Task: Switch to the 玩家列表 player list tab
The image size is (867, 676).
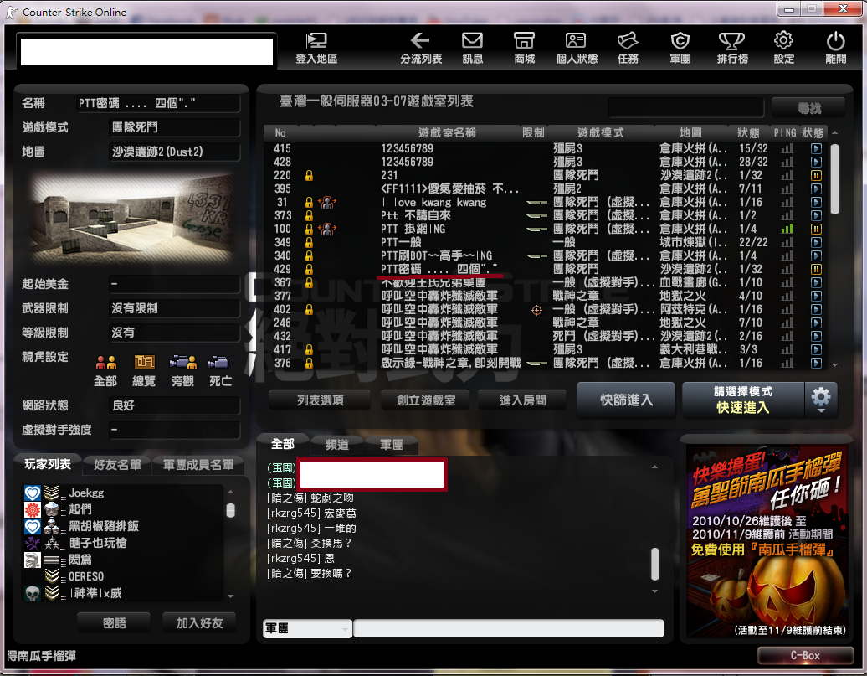Action: coord(48,465)
